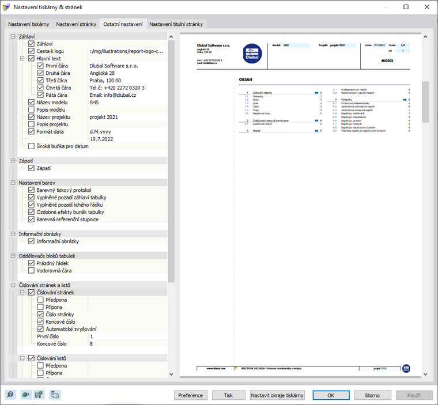Maximize the dialog window
The width and height of the screenshot is (438, 405).
tap(406, 7)
